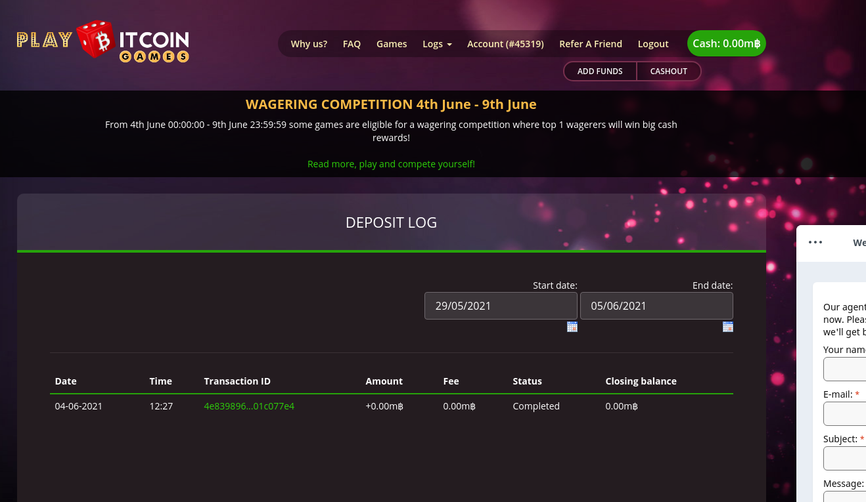Click the Completed status cell

tap(536, 406)
